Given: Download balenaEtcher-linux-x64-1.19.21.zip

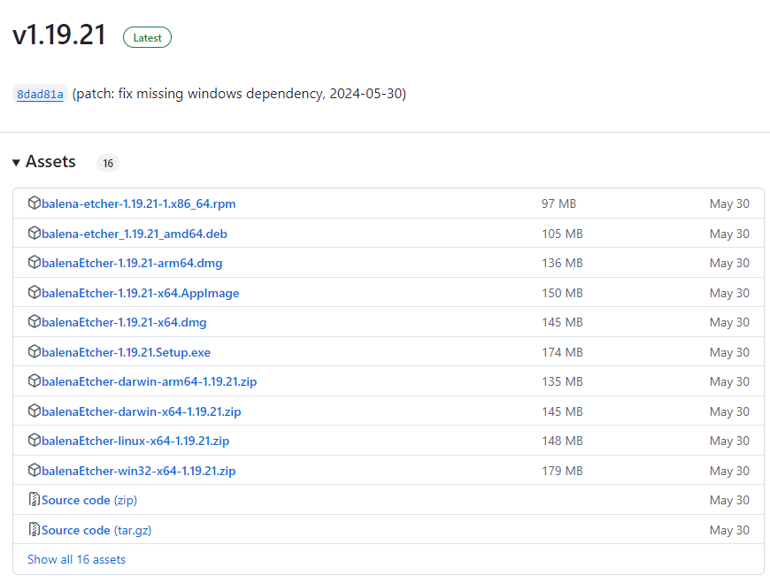Looking at the screenshot, I should click(135, 441).
